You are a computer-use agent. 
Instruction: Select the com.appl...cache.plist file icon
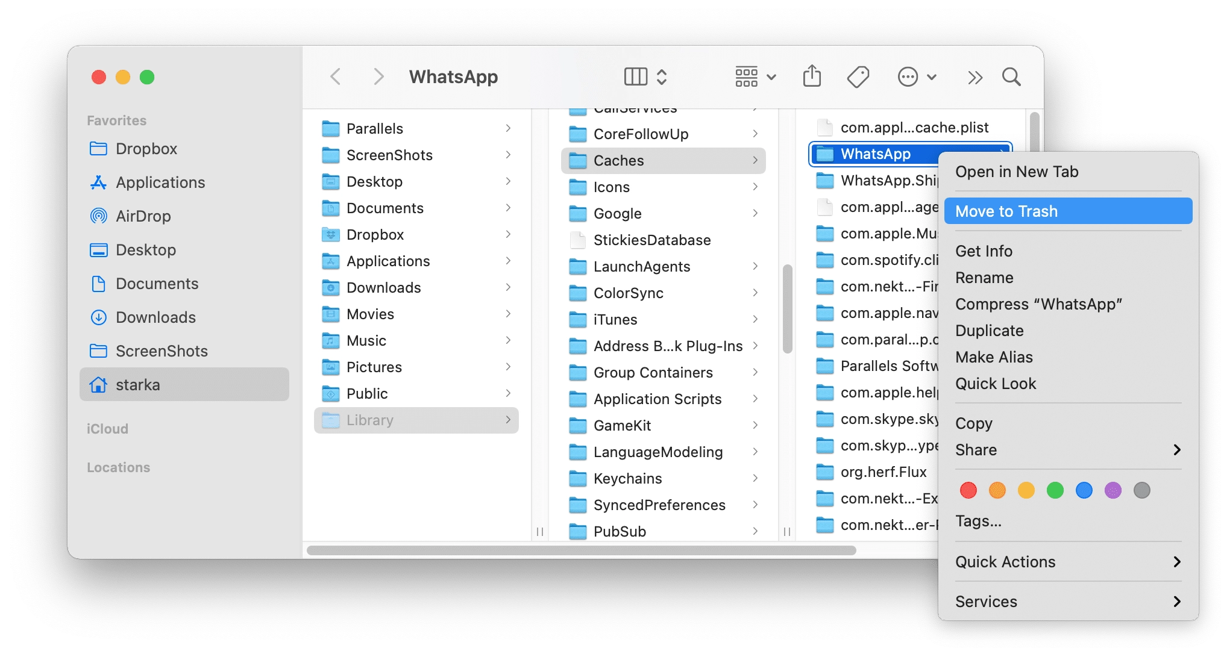click(x=824, y=127)
